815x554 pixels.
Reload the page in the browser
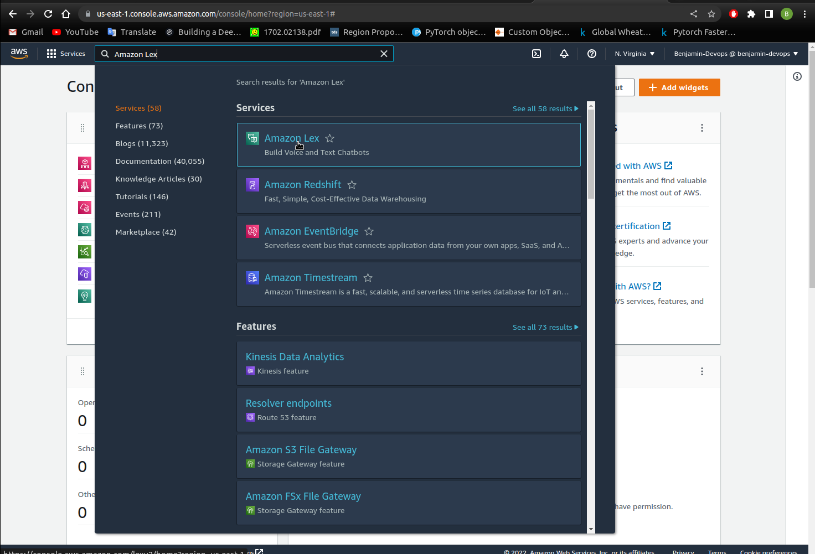click(x=48, y=14)
